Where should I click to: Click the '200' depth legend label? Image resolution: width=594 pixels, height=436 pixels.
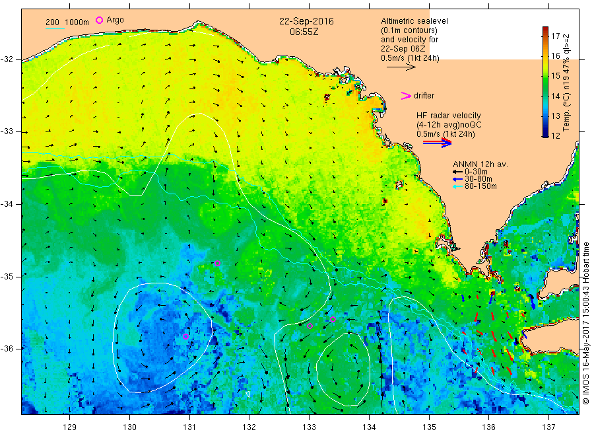click(52, 22)
